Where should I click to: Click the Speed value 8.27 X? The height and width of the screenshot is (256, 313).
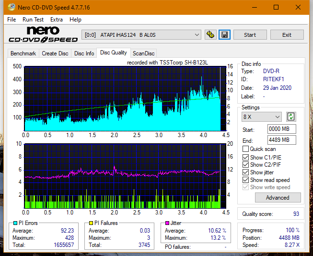coord(292,245)
